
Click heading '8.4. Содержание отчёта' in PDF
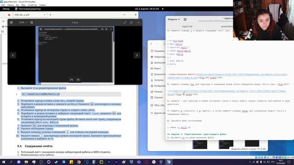[35, 146]
